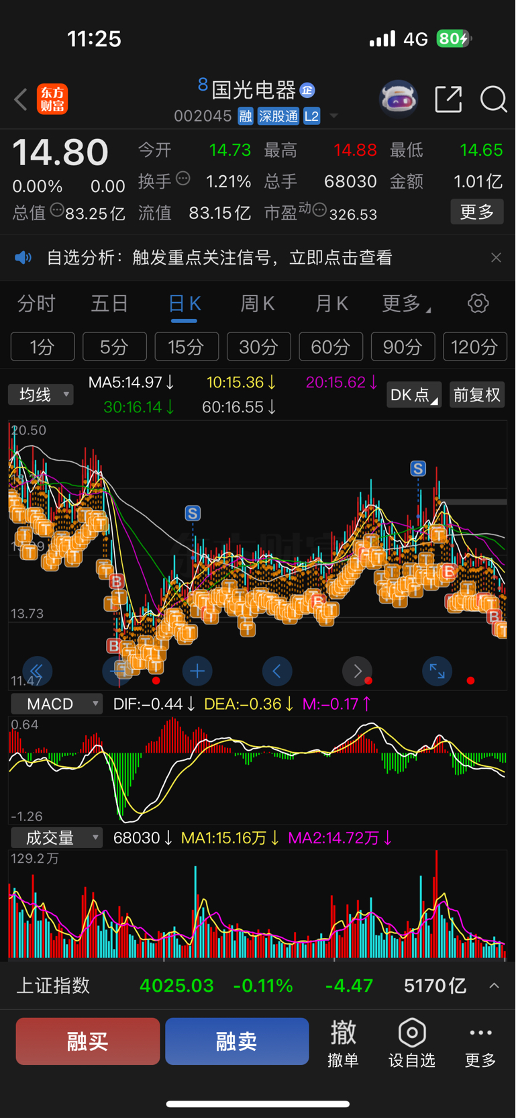Open 撤单 cancel order
This screenshot has width=516, height=1118.
[343, 1042]
